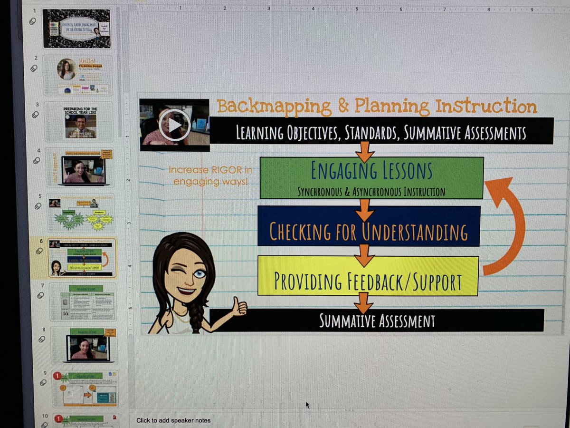Click the linked-slide icon beside slide 6
The image size is (570, 428).
pyautogui.click(x=39, y=250)
